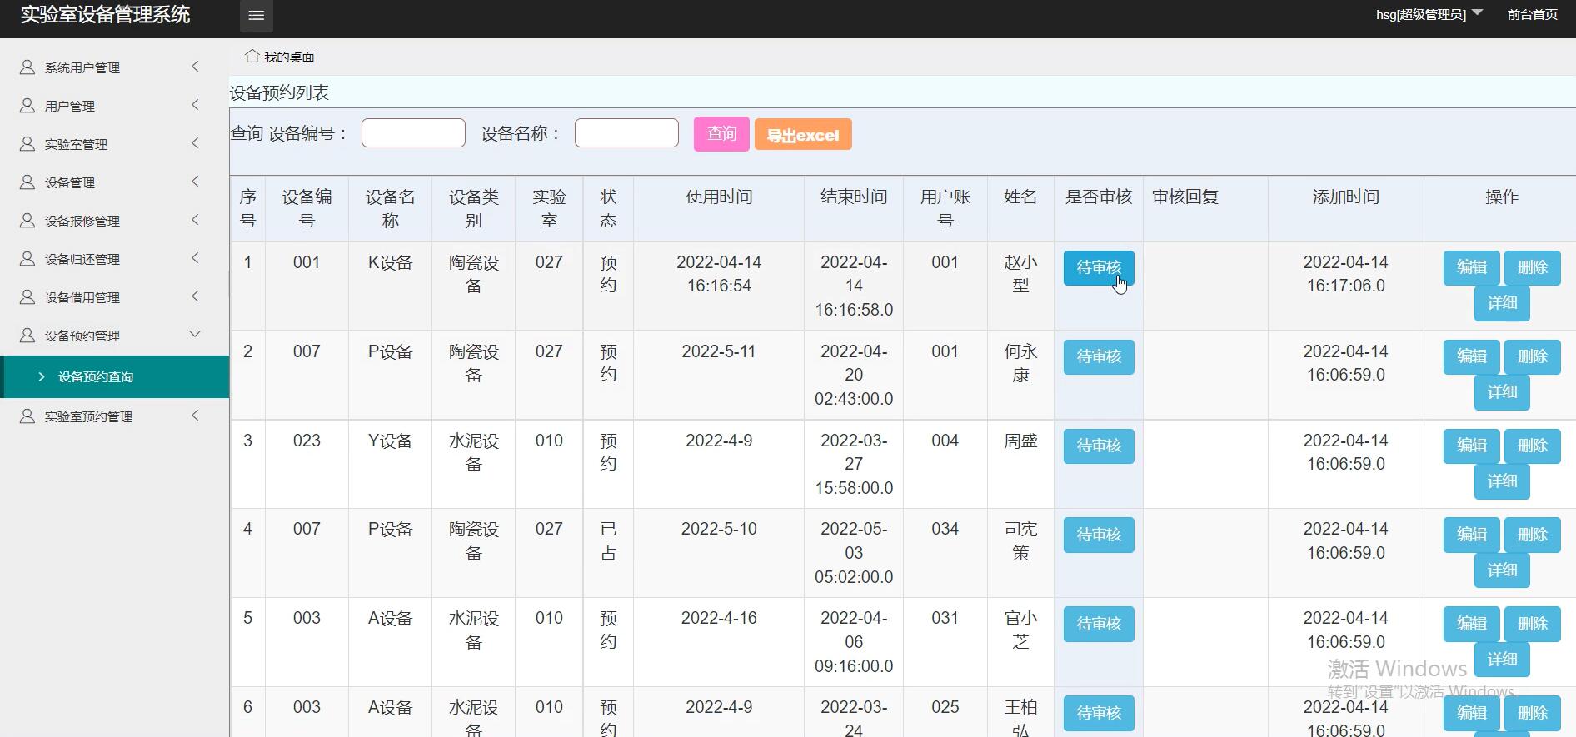Screen dimensions: 1576x737
Task: Click 待审核 for 周盛 row
Action: pyautogui.click(x=1099, y=446)
